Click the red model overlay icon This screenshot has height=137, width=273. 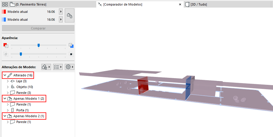pos(6,45)
